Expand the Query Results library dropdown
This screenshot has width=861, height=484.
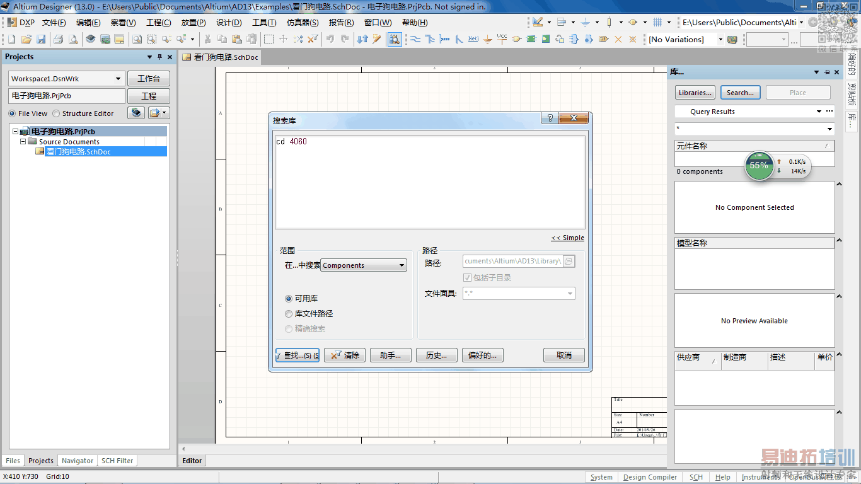tap(819, 112)
